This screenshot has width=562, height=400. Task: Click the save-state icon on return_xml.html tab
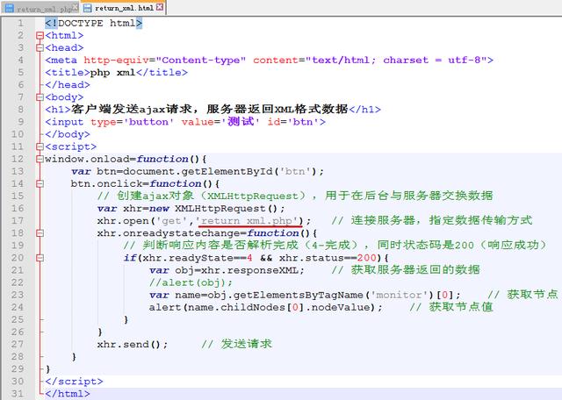(87, 8)
